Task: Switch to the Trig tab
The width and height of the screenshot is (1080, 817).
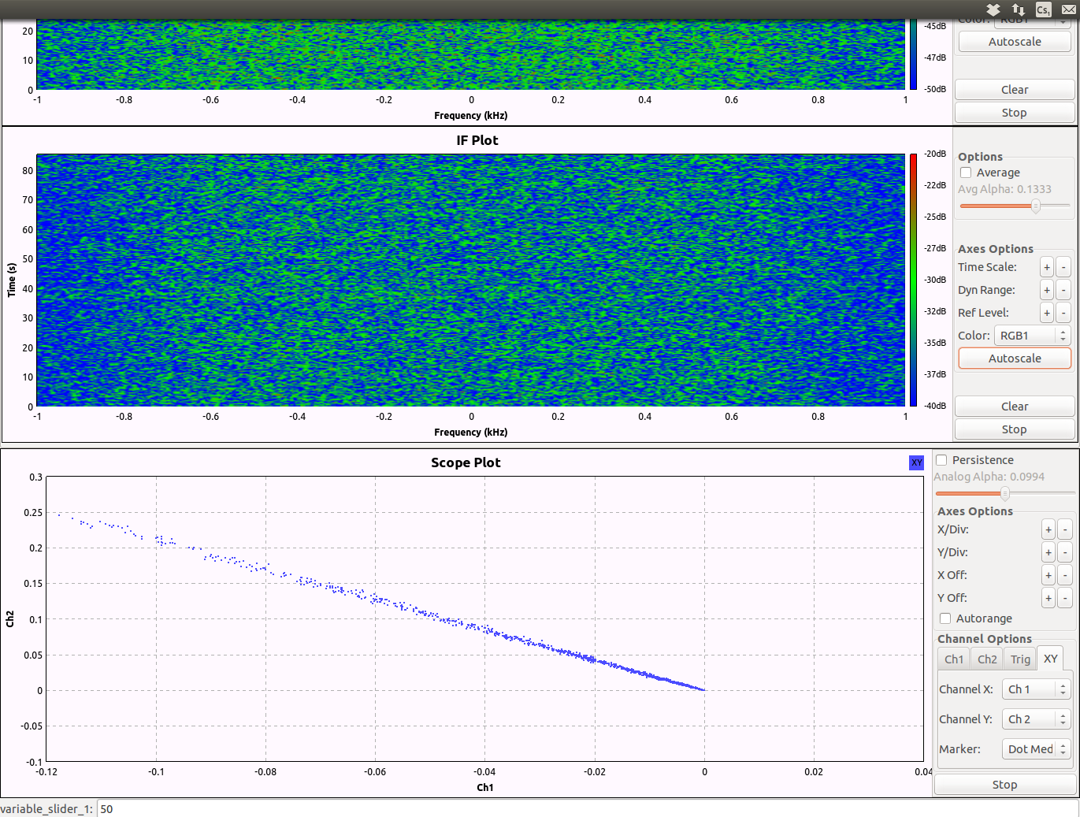Action: [x=1020, y=659]
